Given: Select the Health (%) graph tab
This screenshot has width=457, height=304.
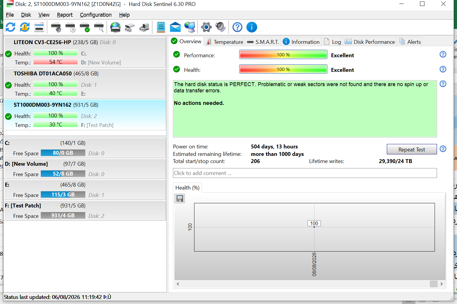Looking at the screenshot, I should coord(188,188).
